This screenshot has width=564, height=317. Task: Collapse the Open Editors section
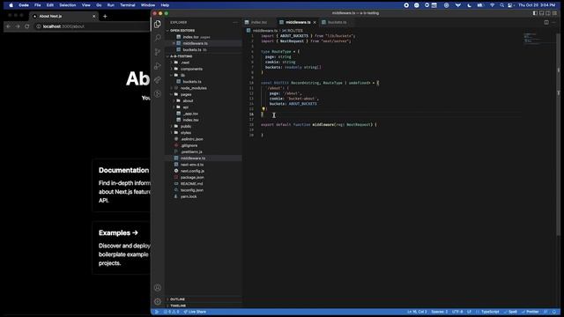pyautogui.click(x=204, y=31)
